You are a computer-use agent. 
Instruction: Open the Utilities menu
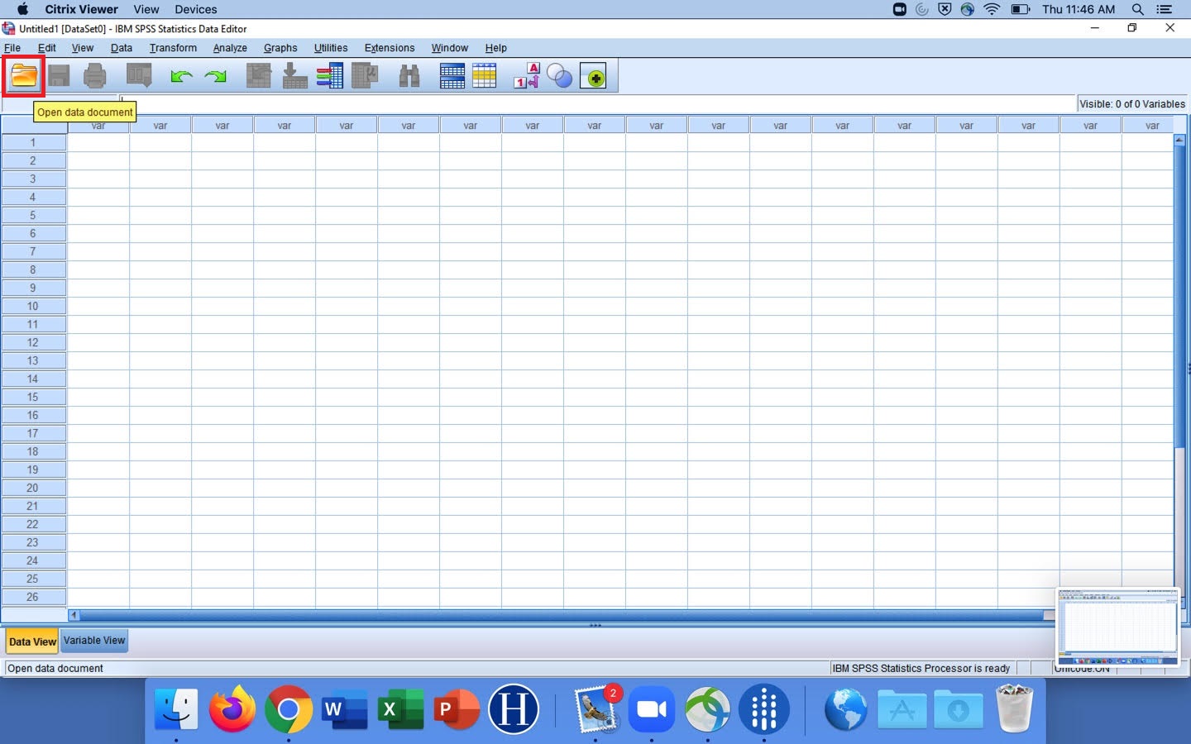[x=331, y=48]
